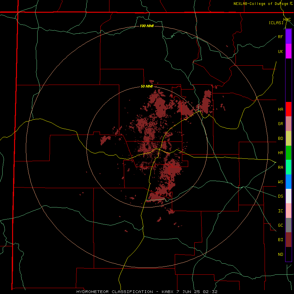Click the RA mint-green legend swatch

coord(288,167)
